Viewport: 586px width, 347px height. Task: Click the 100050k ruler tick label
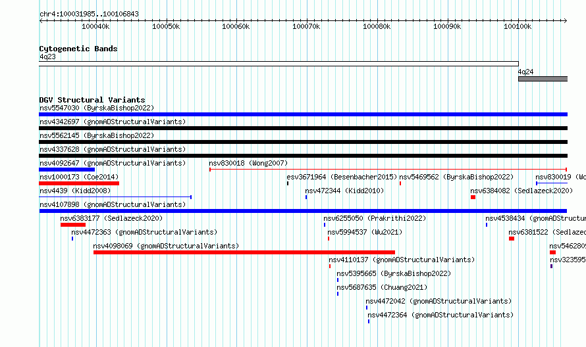click(166, 26)
